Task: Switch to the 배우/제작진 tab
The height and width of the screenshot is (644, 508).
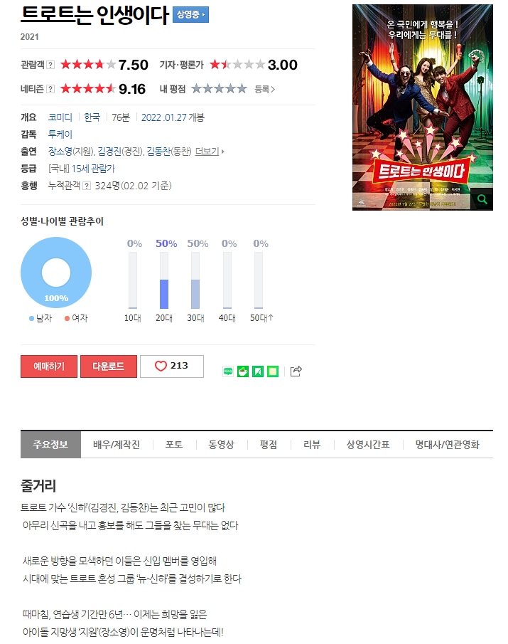Action: [117, 444]
